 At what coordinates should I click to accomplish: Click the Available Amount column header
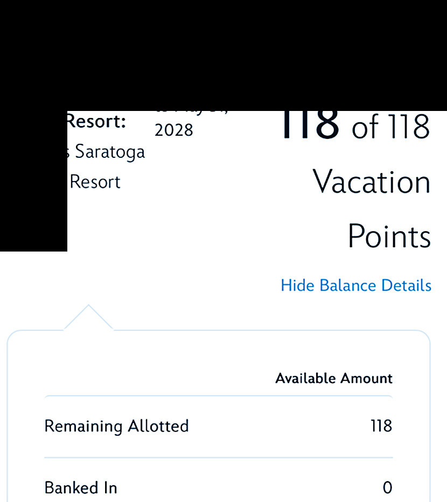(334, 379)
